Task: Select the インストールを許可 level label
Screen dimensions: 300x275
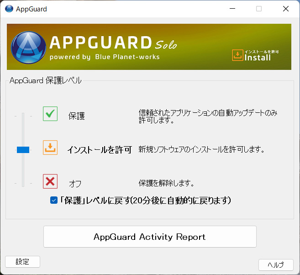Action: click(100, 150)
